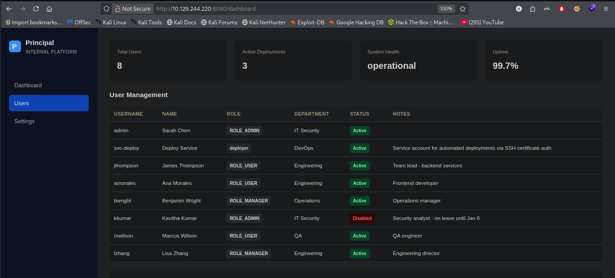Bookmark this page with the star icon
Image resolution: width=615 pixels, height=278 pixels.
462,9
